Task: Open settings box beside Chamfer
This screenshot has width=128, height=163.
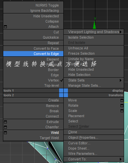Action: (x=5, y=127)
